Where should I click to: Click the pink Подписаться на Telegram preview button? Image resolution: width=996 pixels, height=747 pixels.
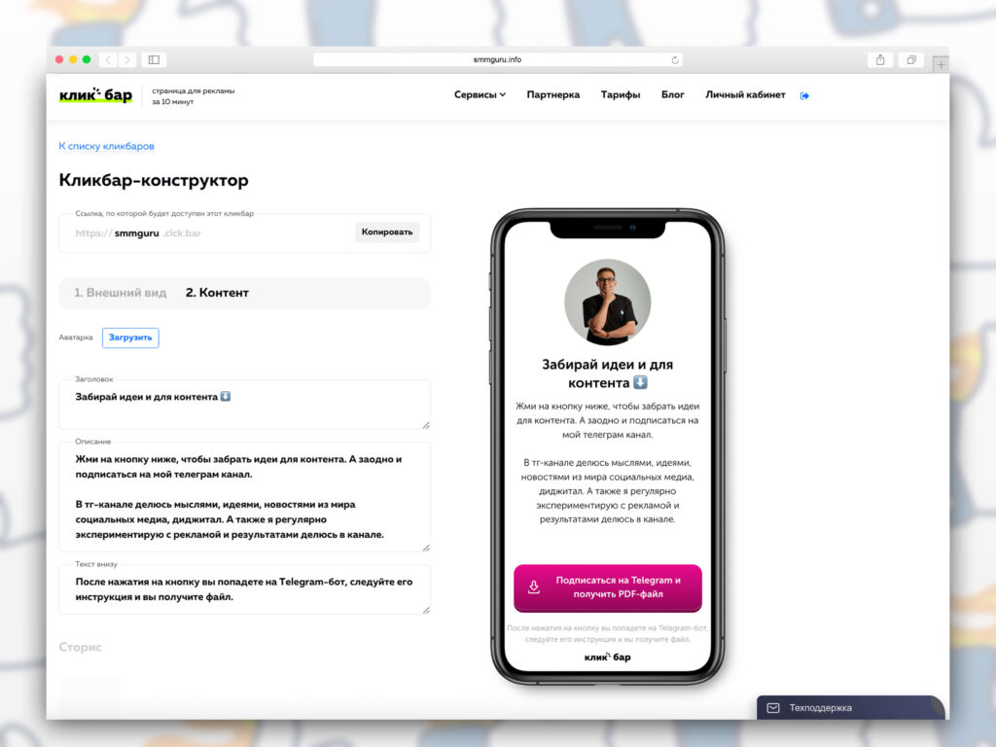pos(608,587)
